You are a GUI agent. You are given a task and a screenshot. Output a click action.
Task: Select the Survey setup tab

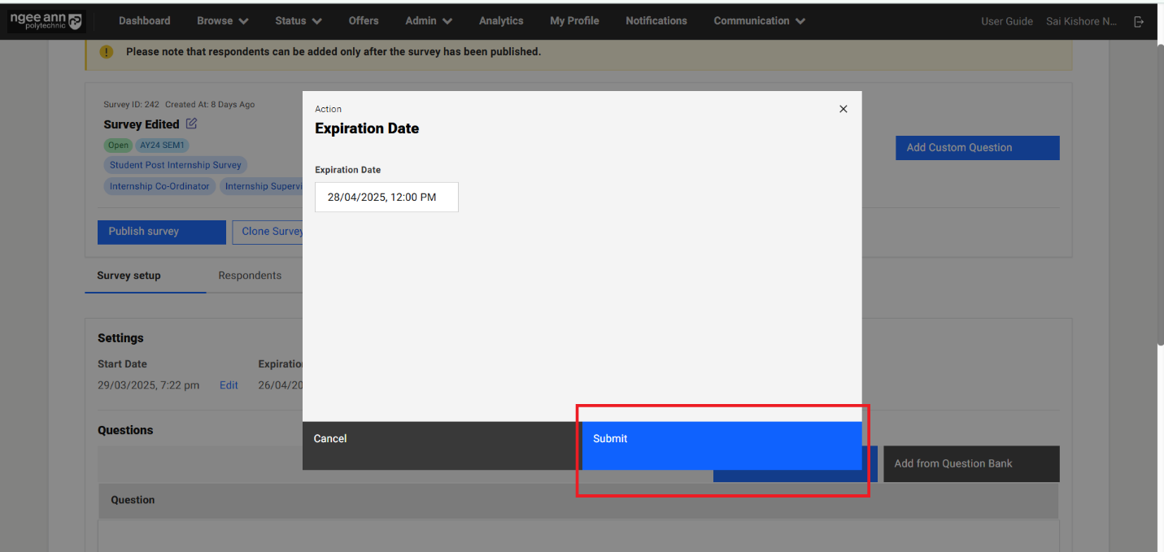click(x=129, y=276)
